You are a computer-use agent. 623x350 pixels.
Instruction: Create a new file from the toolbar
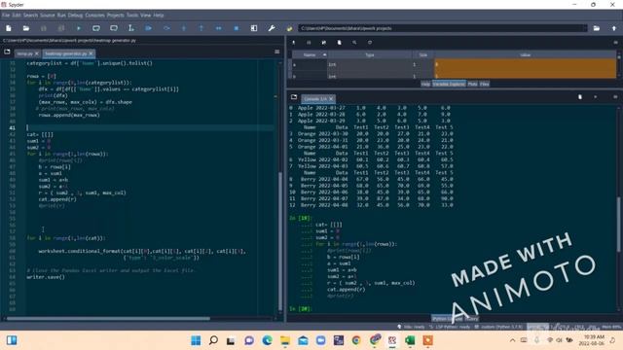[9, 28]
